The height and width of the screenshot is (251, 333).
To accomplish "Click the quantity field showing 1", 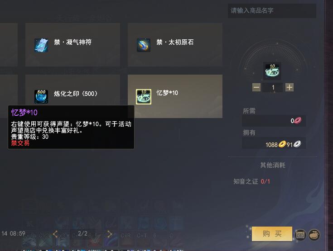I will tap(273, 87).
